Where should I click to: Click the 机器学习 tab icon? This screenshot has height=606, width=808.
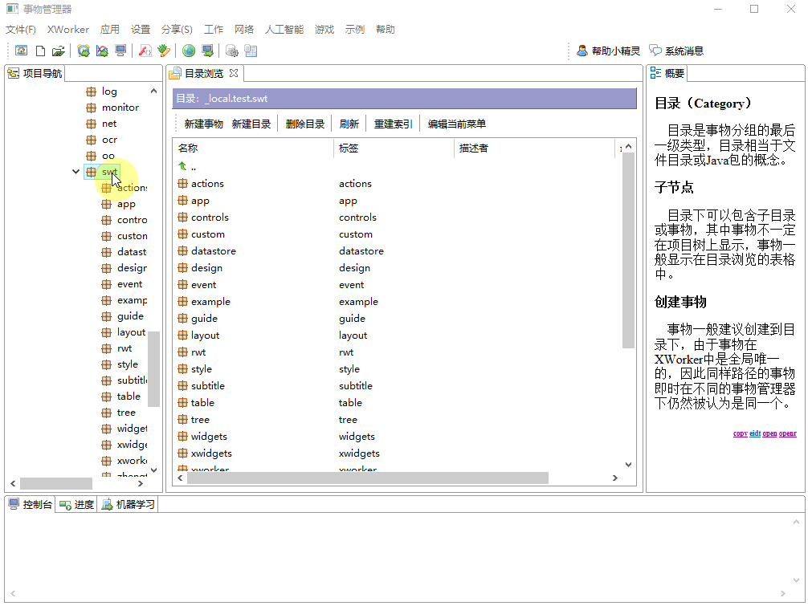(x=107, y=505)
